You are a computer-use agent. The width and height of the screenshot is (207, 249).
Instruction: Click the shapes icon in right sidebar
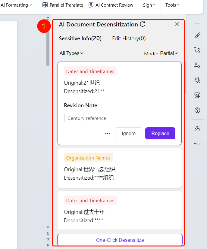point(197,128)
